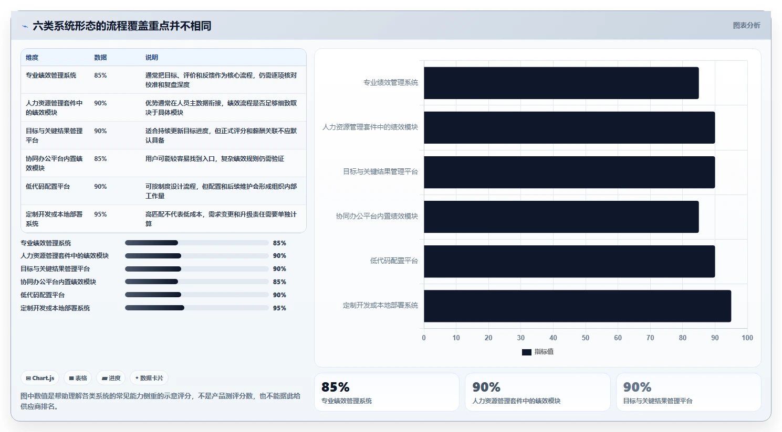Click description starting 高匹配不代表低成本
The height and width of the screenshot is (432, 782).
(221, 219)
